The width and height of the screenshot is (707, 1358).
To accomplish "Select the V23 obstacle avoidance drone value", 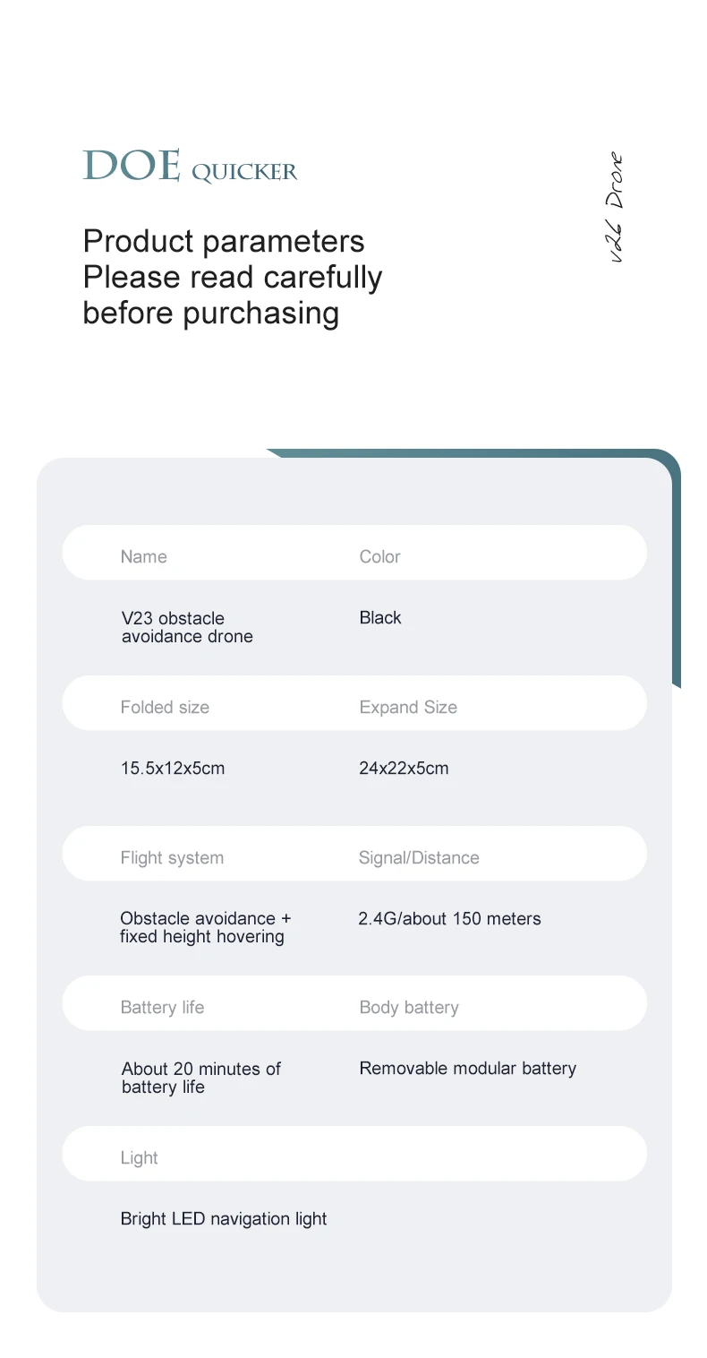I will [x=187, y=627].
